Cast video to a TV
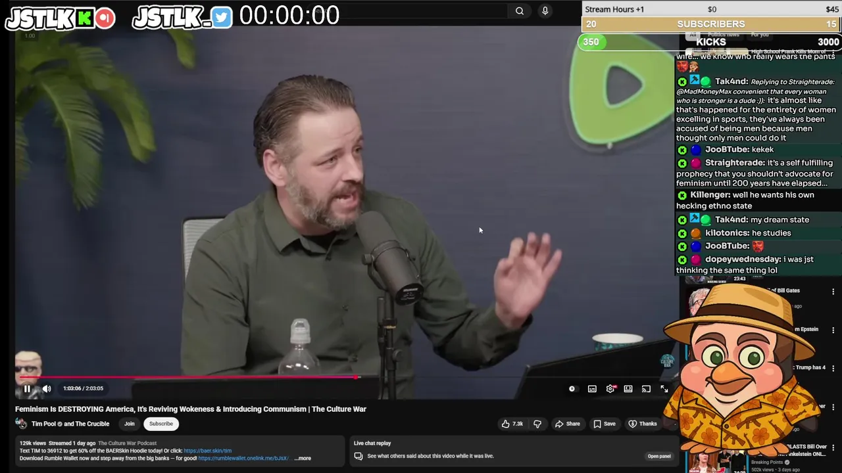The image size is (842, 473). click(x=646, y=389)
